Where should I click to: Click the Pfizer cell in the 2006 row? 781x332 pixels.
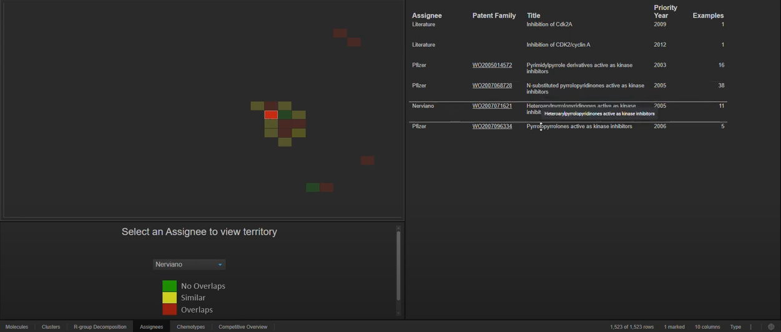click(x=420, y=126)
